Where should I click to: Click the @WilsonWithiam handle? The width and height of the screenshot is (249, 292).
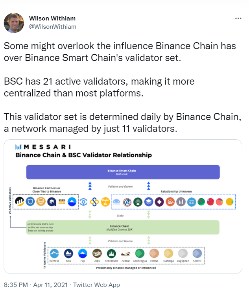pyautogui.click(x=53, y=26)
